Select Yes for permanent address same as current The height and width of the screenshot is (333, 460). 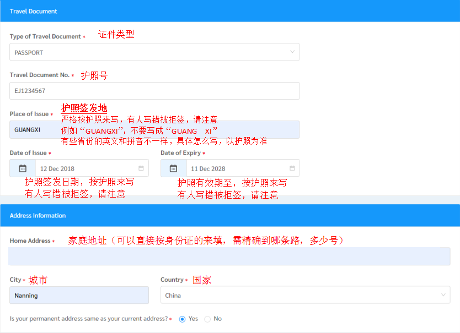tap(183, 319)
